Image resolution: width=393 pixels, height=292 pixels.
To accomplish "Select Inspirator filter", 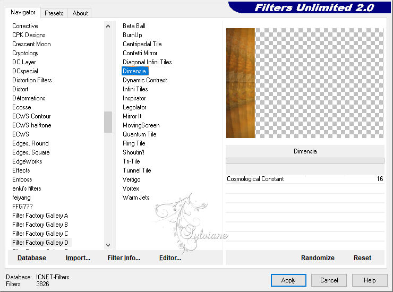I will point(134,98).
